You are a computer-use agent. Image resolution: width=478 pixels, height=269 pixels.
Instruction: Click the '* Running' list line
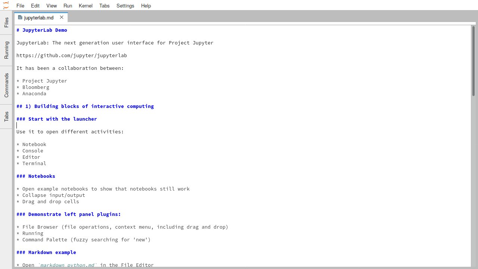tap(30, 233)
